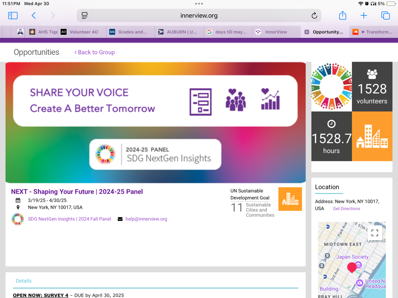398x298 pixels.
Task: Go back with the Safari back chevron
Action: pos(34,16)
